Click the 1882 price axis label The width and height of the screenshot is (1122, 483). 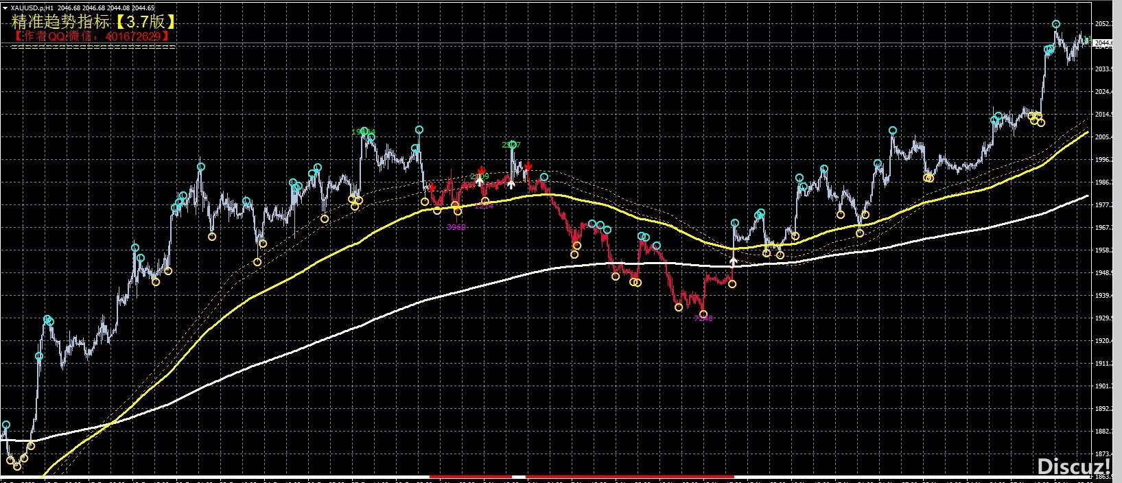point(1103,432)
